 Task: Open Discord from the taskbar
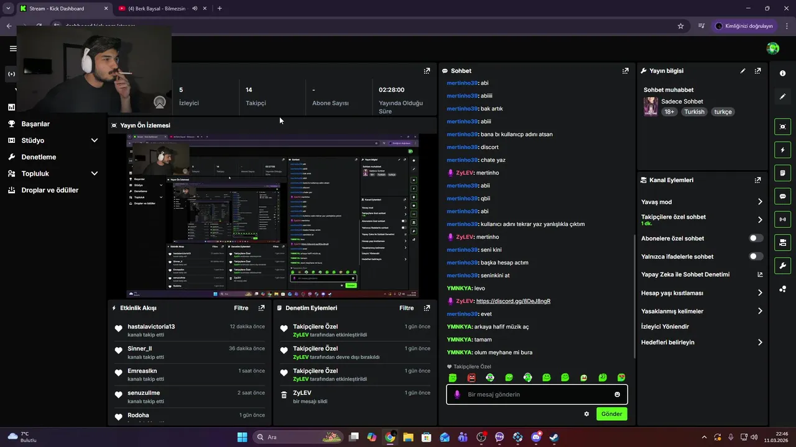click(x=536, y=437)
